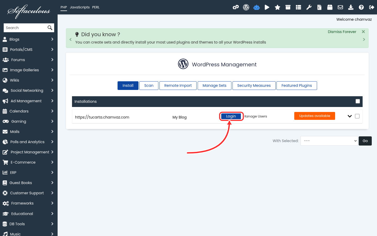Show previous tip in banner
Image resolution: width=377 pixels, height=236 pixels.
click(x=70, y=39)
